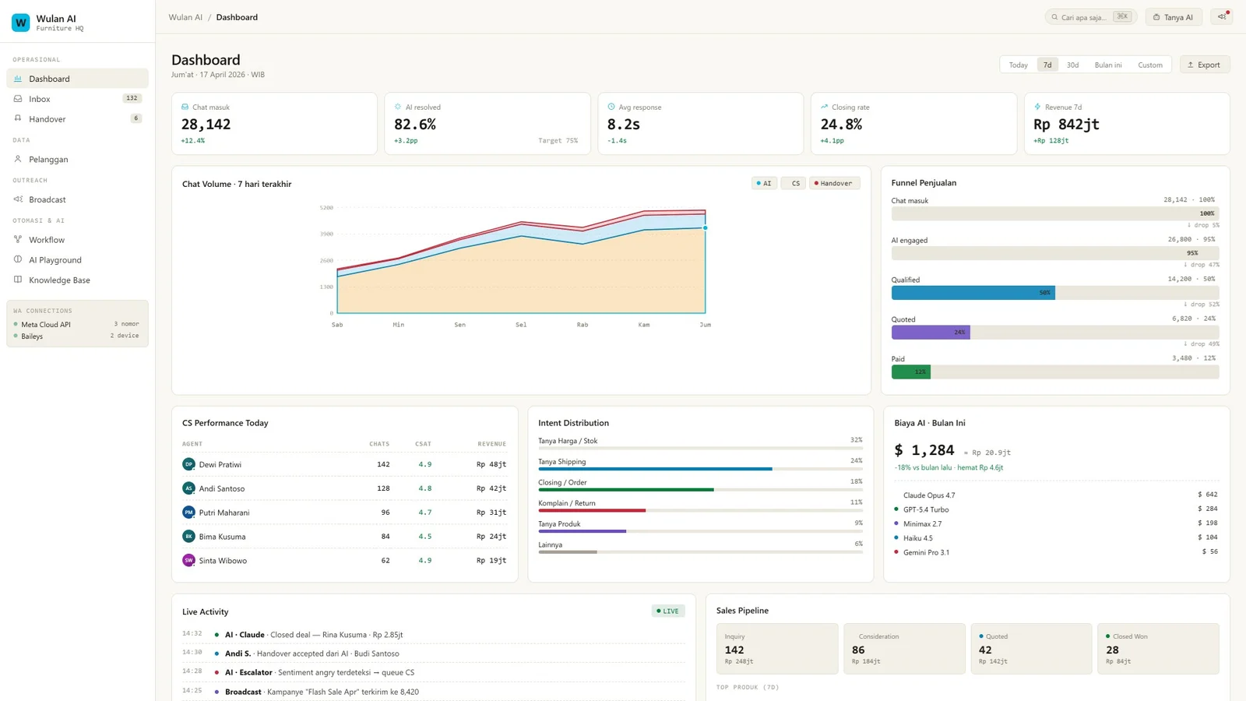Select Pelanggan in the Data section
Screen dimensions: 1246x701
click(49, 159)
